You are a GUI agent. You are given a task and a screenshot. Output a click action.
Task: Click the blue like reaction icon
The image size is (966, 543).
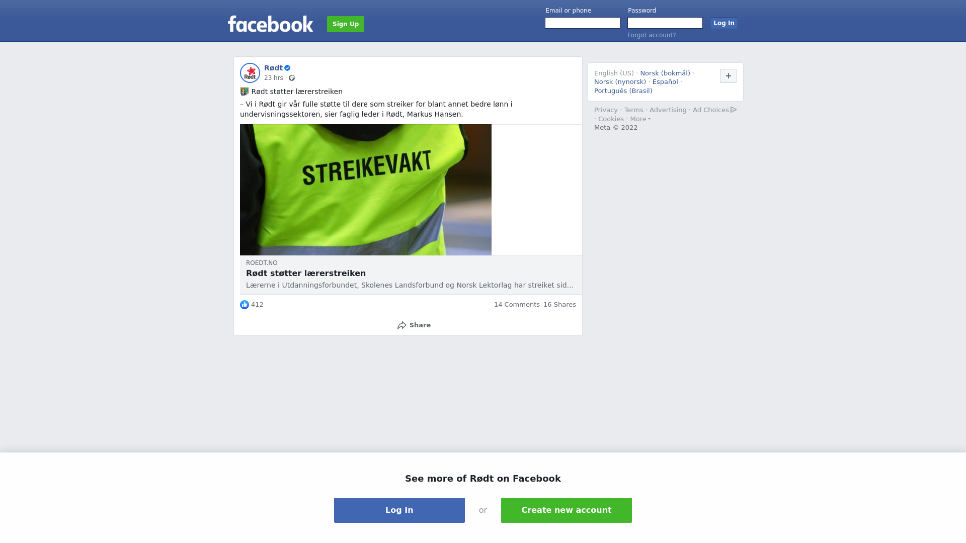click(x=245, y=305)
